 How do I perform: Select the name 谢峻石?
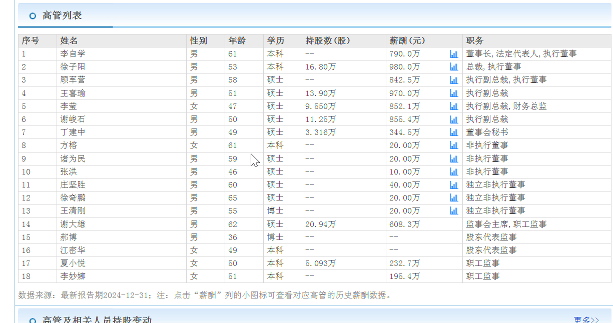[73, 119]
